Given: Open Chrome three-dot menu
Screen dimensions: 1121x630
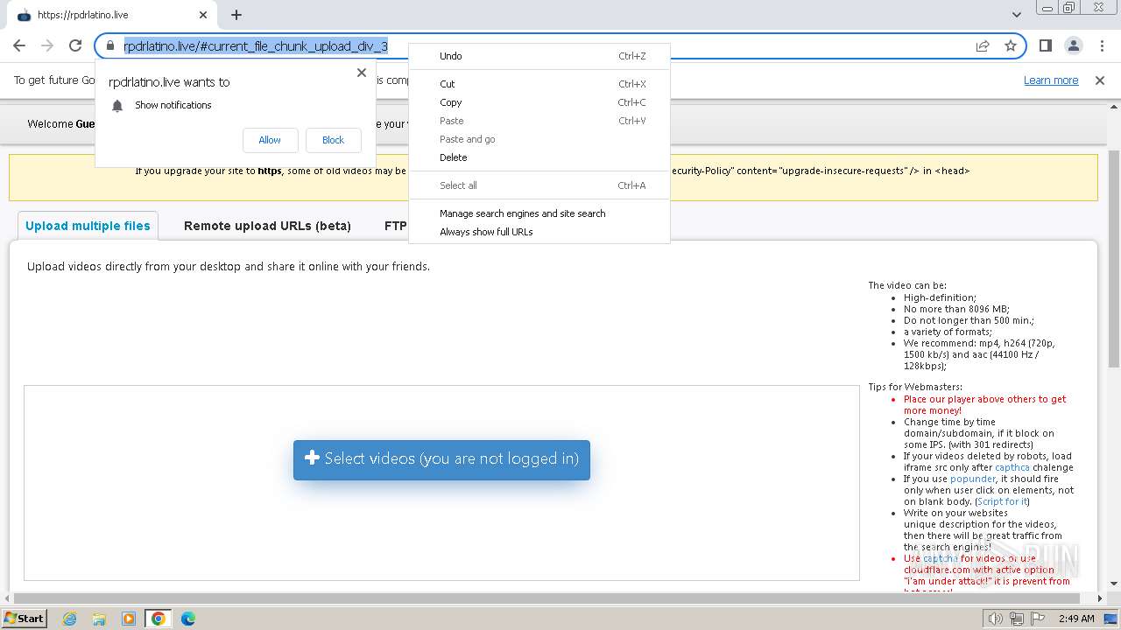Looking at the screenshot, I should point(1101,45).
